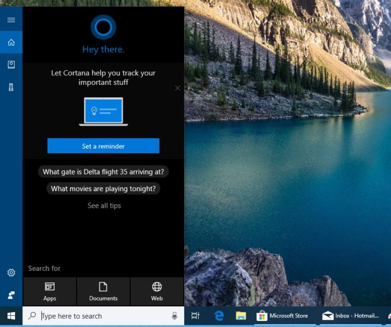Select What movies are playing tonight suggestion

[x=103, y=189]
